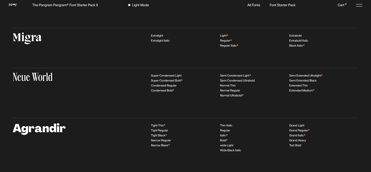
Task: Open the Migra font family
Action: tap(27, 38)
